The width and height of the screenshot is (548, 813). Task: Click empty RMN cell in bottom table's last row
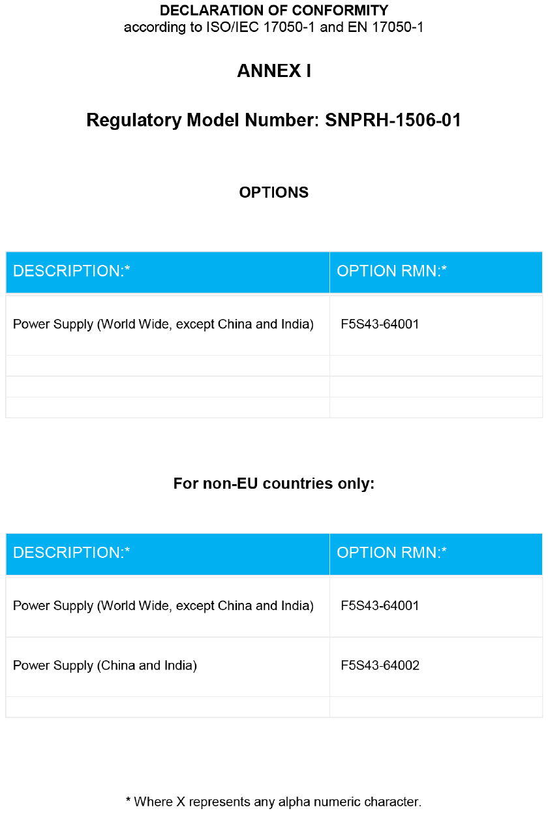point(436,707)
